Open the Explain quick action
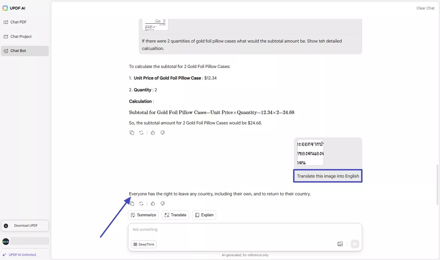This screenshot has width=440, height=260. pos(204,215)
